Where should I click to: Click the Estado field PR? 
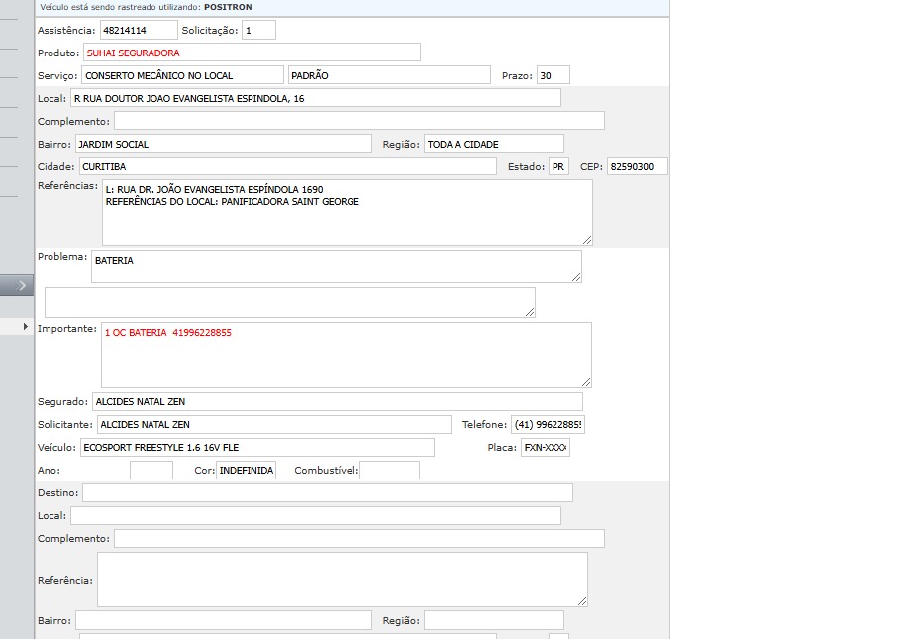[558, 166]
